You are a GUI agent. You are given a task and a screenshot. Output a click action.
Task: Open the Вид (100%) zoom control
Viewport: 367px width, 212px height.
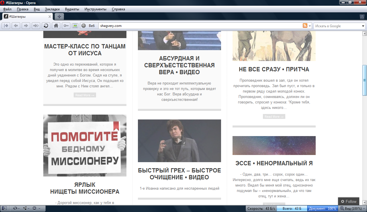[351, 209]
